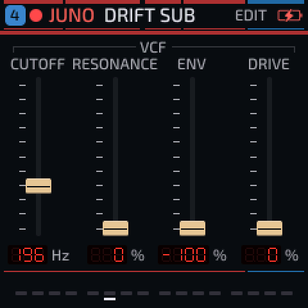Select the last page indicator dash
Screen dimensions: 308x308
pos(287,293)
